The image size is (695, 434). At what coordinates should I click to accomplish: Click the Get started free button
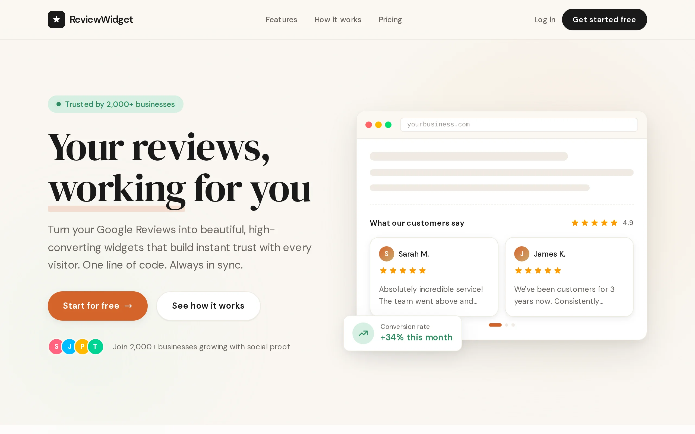click(x=604, y=20)
